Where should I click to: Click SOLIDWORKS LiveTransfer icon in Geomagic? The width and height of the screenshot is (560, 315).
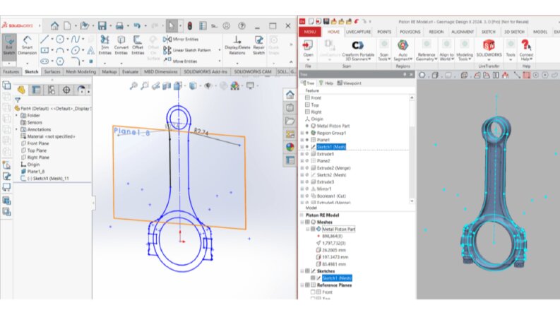point(489,48)
